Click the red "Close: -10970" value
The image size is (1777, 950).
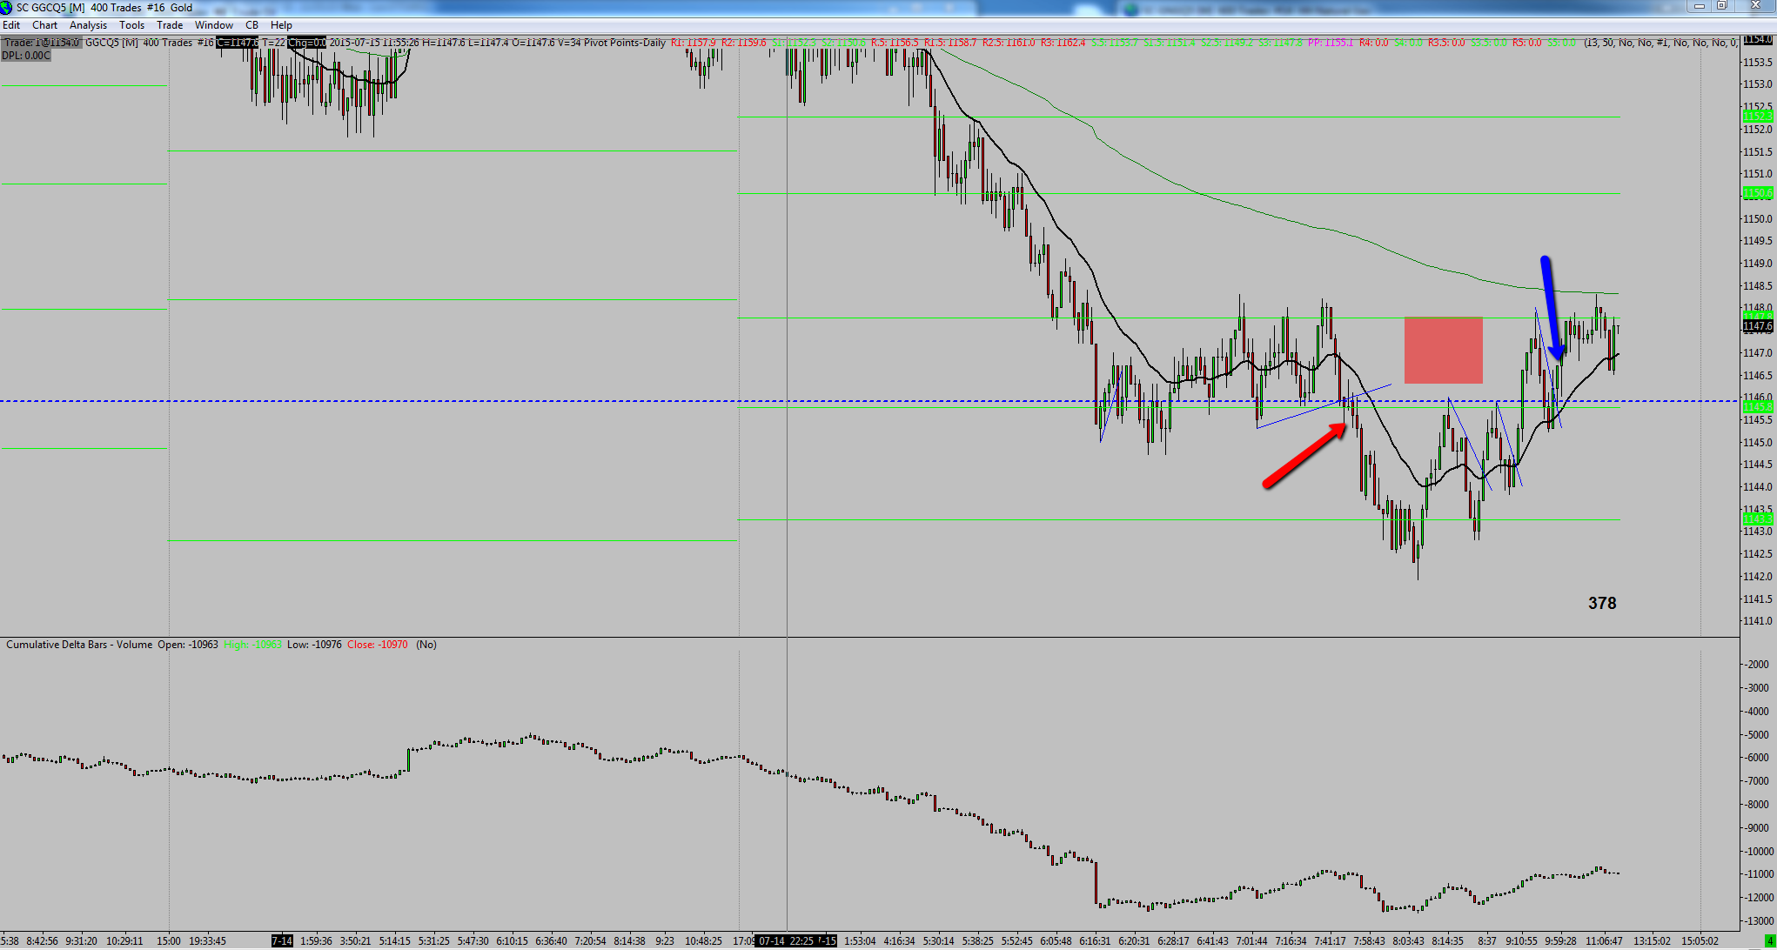(x=377, y=645)
